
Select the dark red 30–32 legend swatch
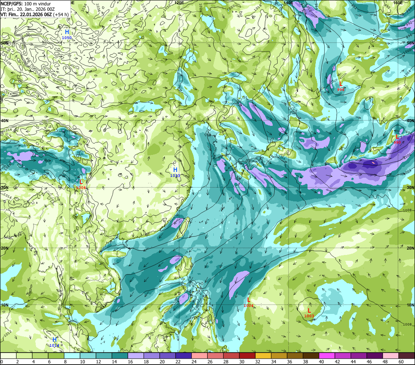247,355
